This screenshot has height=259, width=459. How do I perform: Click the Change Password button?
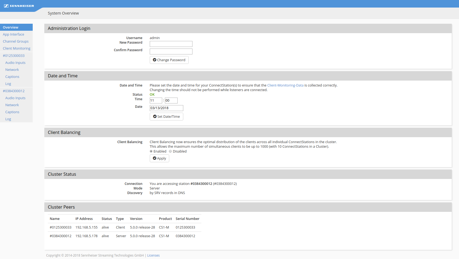(169, 60)
